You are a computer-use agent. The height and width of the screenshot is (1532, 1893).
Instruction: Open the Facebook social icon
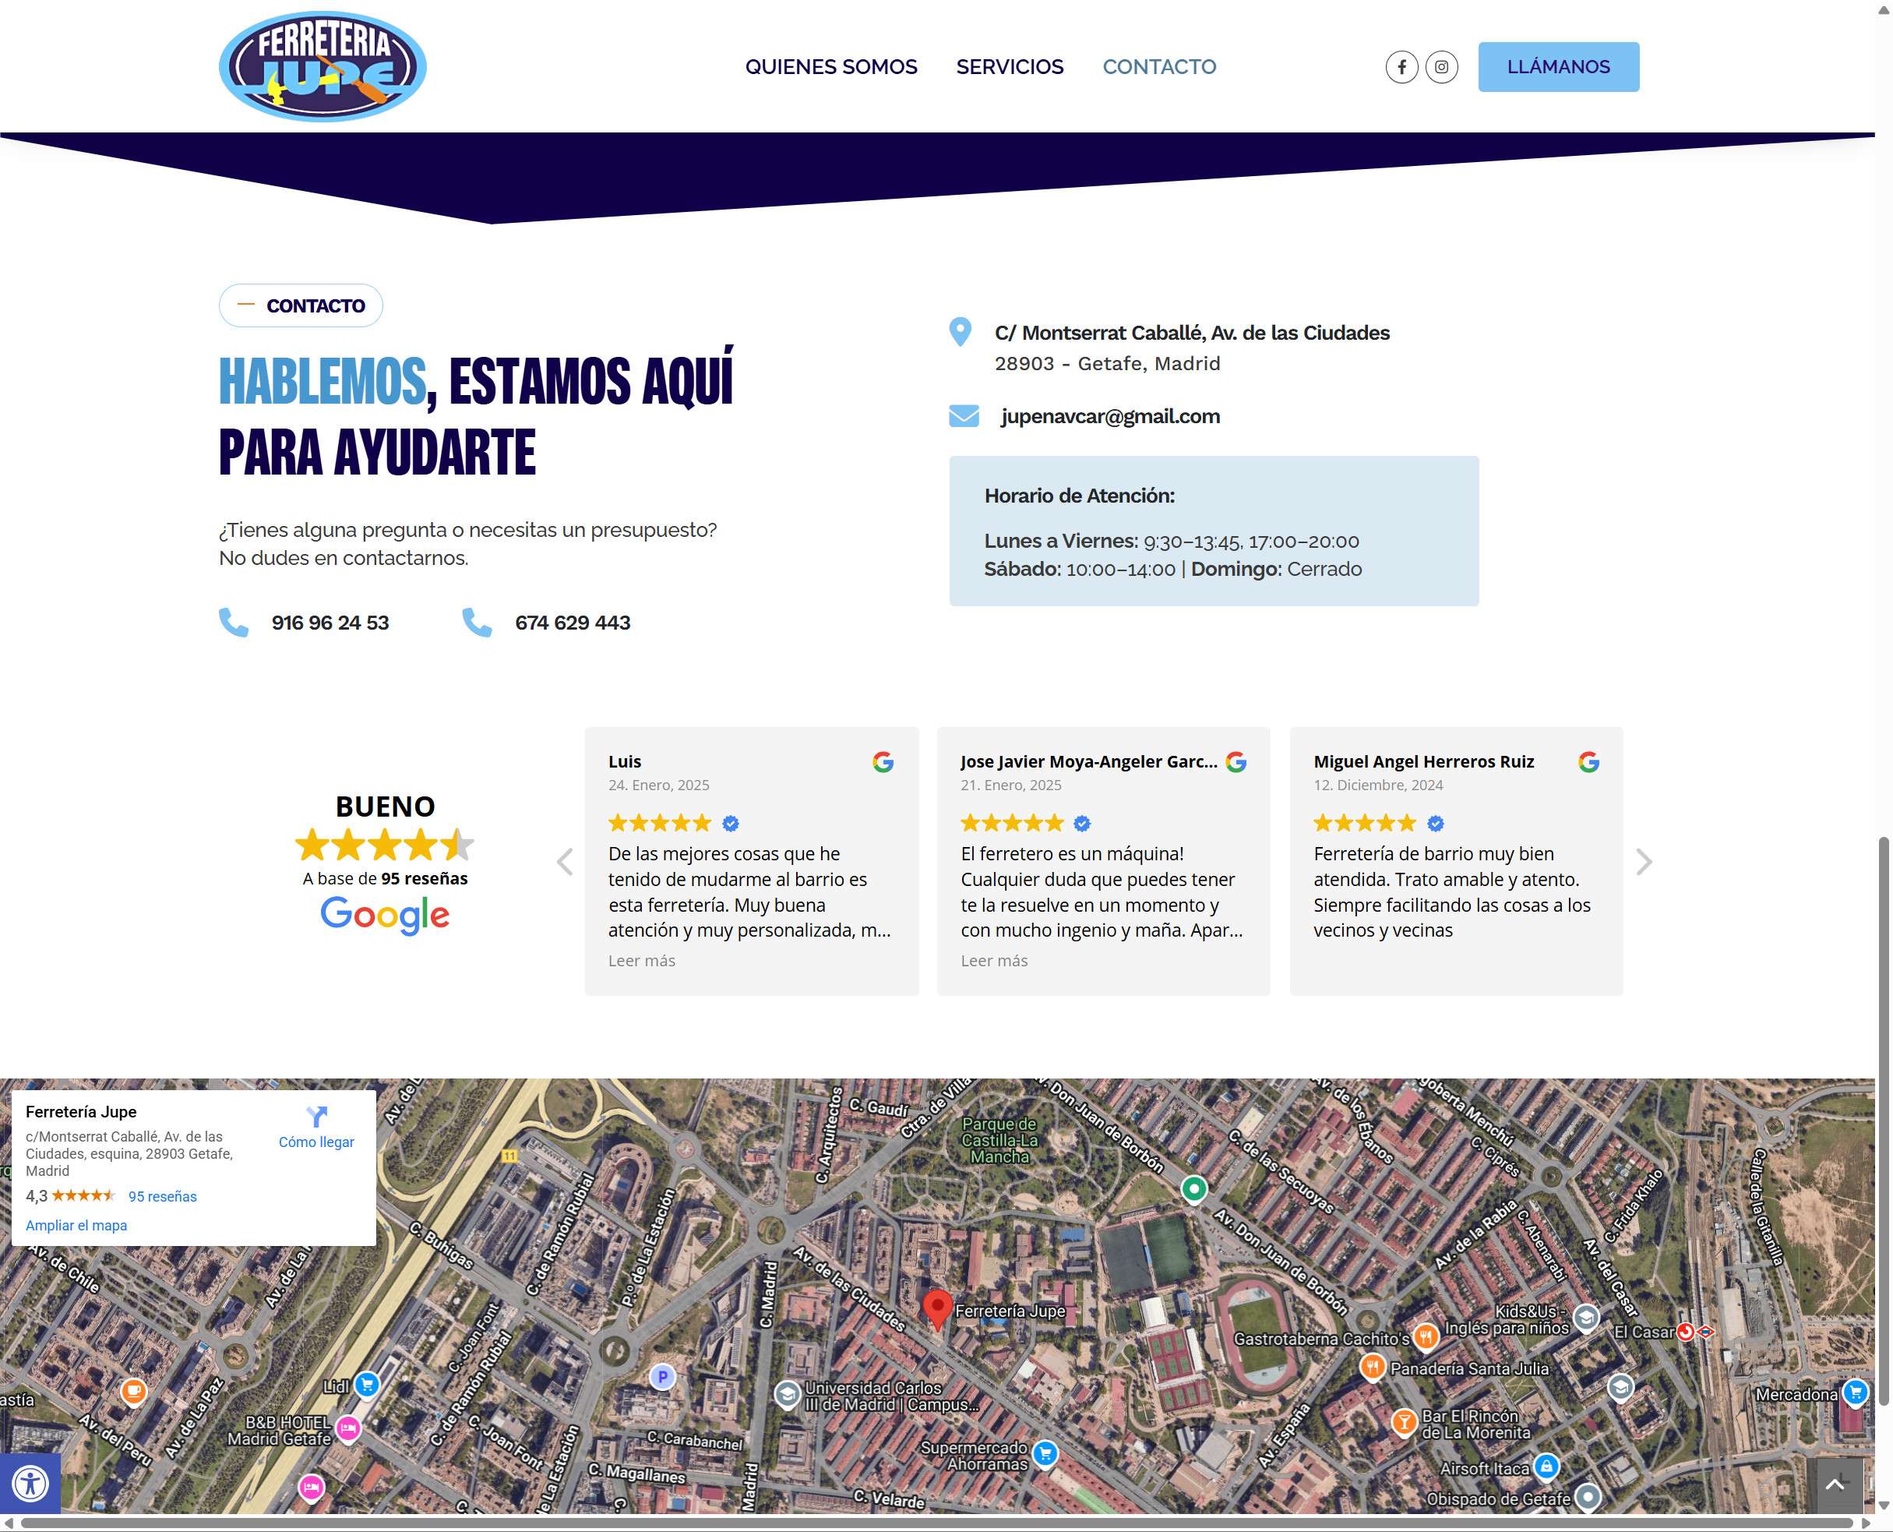click(x=1401, y=67)
